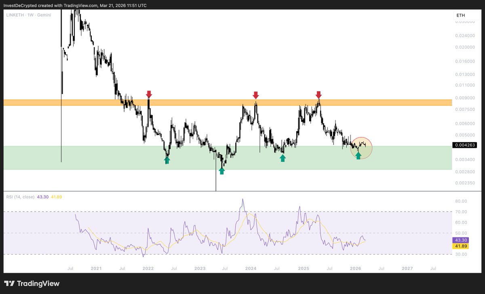Click the TradingView logo at bottom
This screenshot has height=294, width=485.
tap(32, 284)
